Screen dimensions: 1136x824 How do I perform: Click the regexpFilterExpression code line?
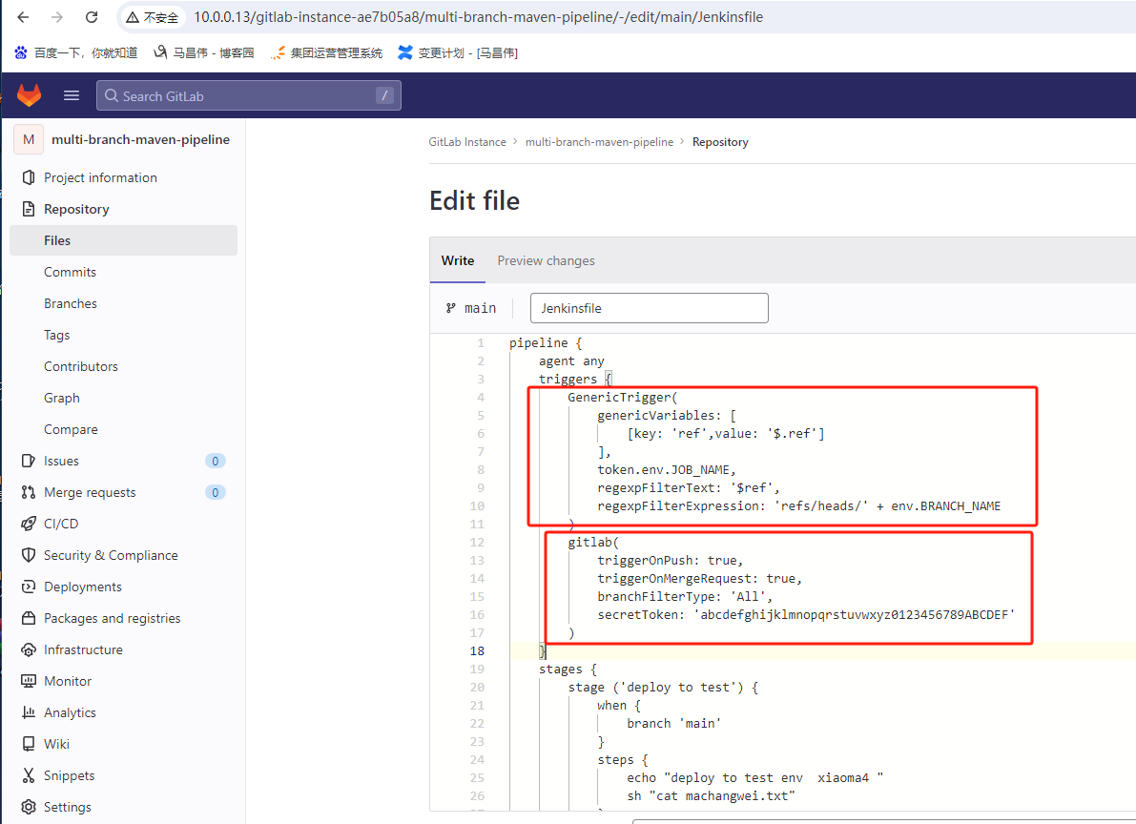pos(798,505)
